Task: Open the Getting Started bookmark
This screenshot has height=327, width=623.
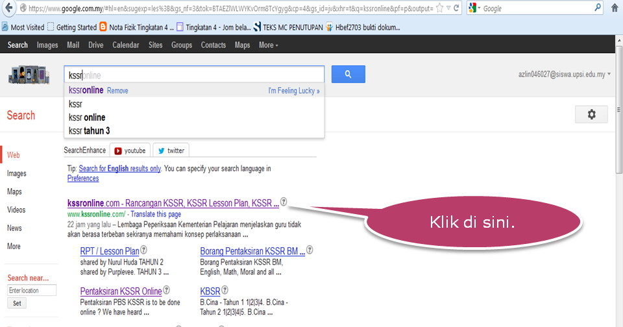Action: tap(72, 27)
